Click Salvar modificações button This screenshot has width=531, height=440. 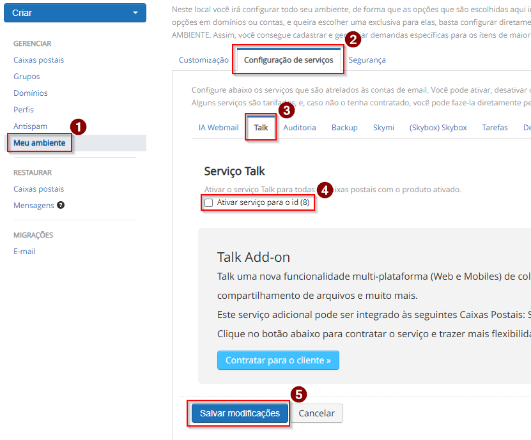coord(240,413)
